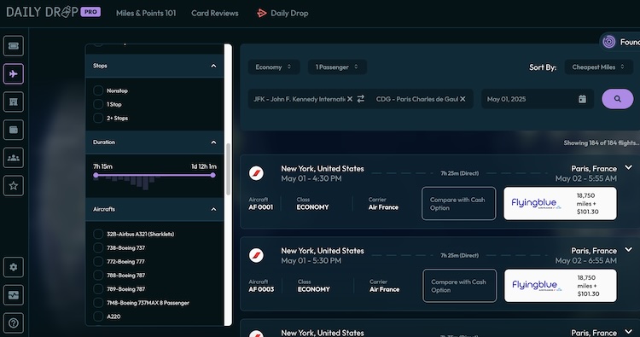
Task: Open Card Reviews menu
Action: pyautogui.click(x=215, y=13)
